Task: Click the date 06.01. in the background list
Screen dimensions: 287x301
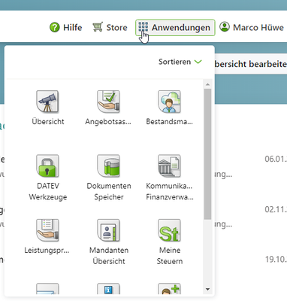Action: [276, 159]
